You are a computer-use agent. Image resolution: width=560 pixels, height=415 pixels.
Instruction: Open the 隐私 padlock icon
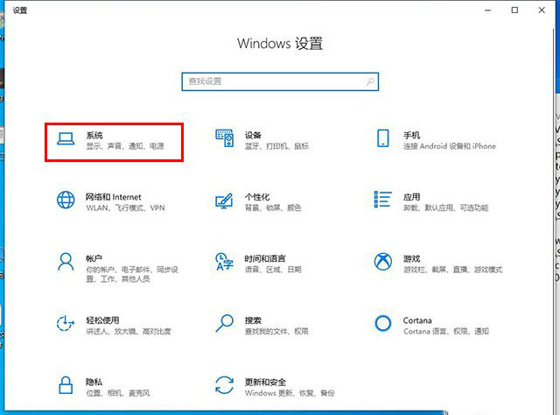click(66, 385)
